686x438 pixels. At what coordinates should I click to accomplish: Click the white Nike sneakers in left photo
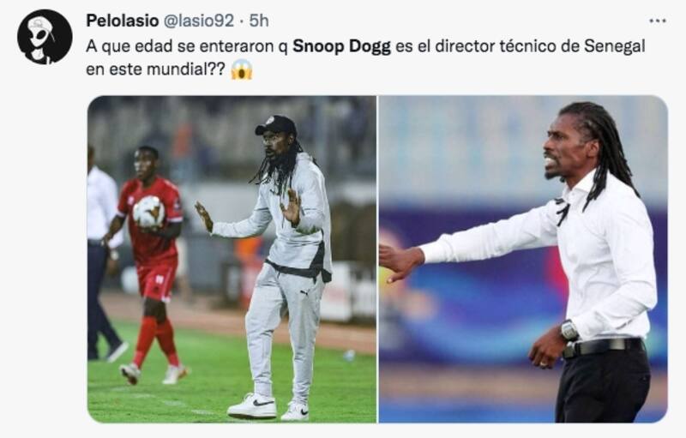(268, 407)
